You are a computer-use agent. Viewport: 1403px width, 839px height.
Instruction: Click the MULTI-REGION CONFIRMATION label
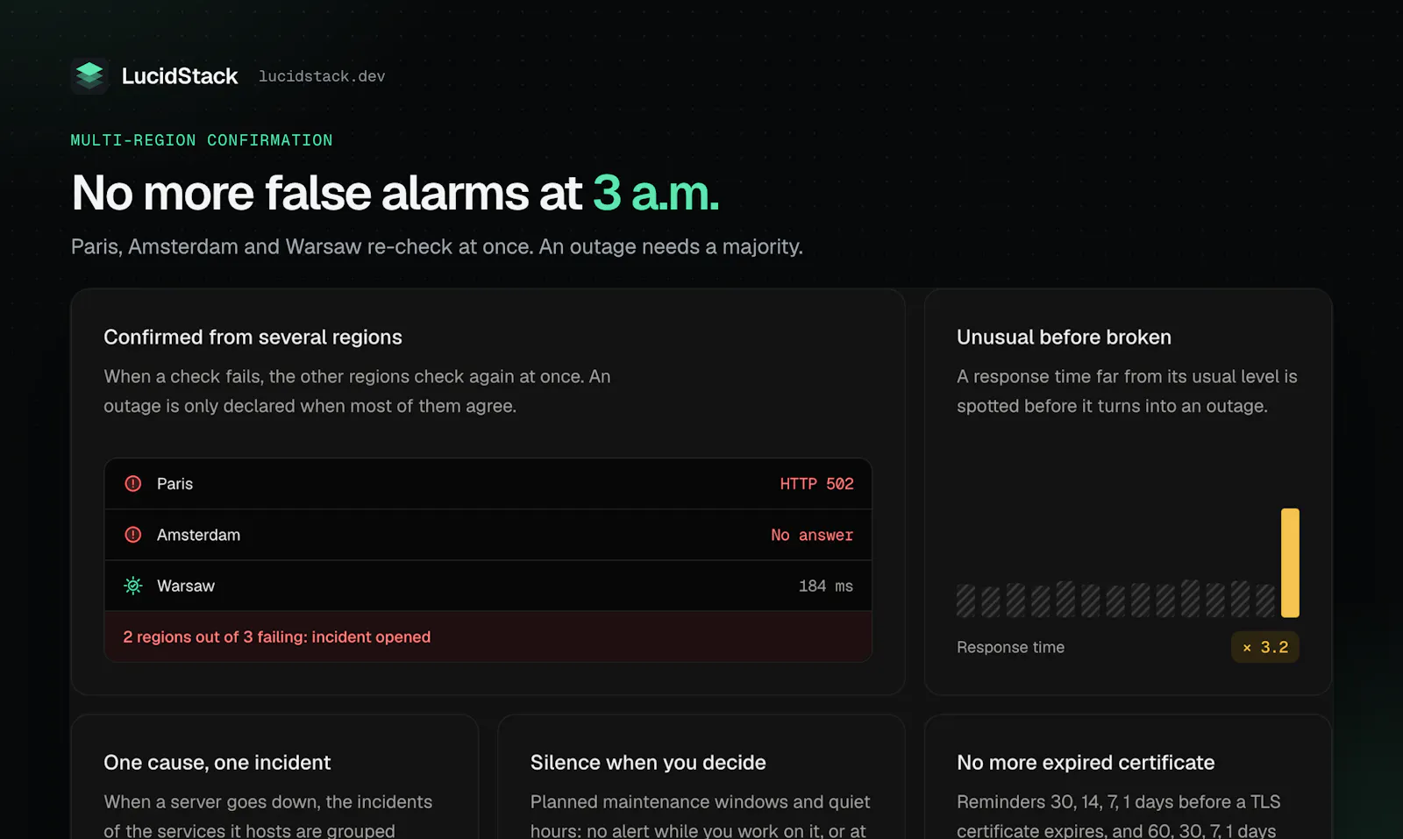[x=202, y=140]
